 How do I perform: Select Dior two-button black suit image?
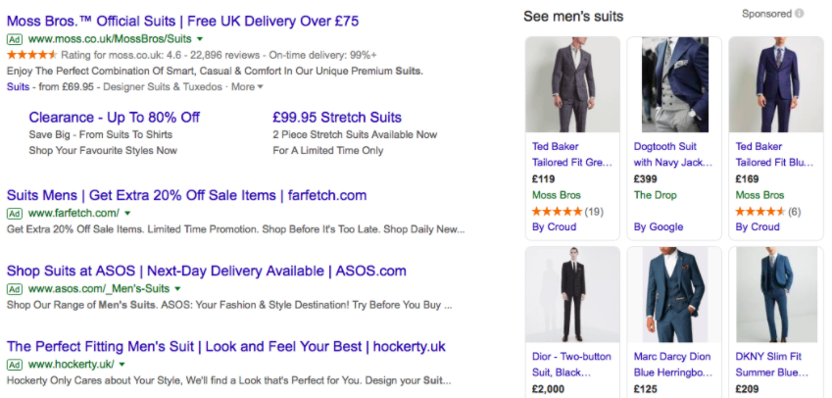(x=572, y=294)
